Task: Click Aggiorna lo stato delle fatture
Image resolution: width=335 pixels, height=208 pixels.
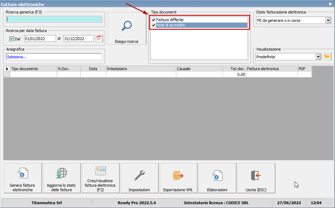Action: point(61,175)
